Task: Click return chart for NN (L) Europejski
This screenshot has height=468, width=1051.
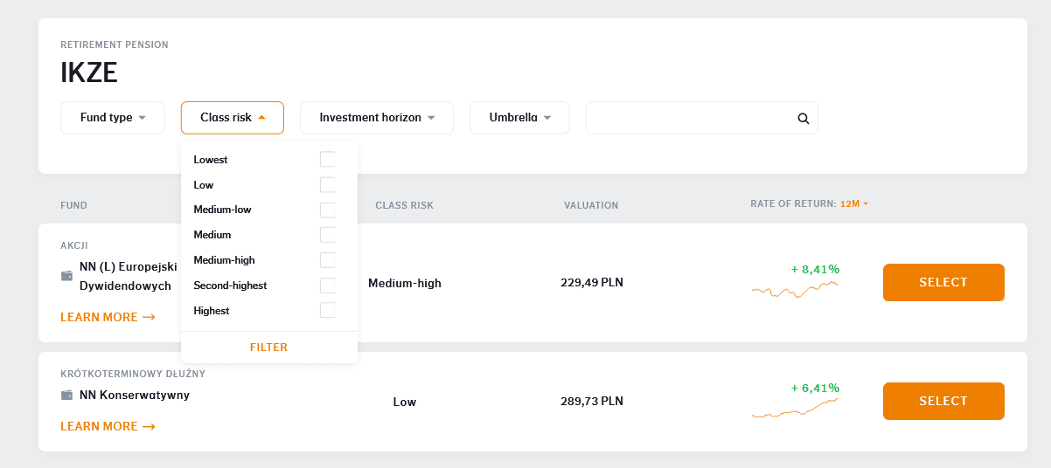Action: click(x=795, y=289)
